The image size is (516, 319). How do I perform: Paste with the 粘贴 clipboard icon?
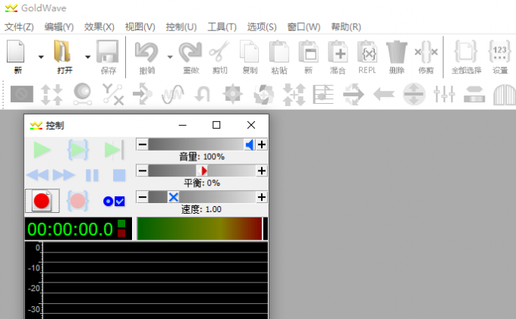pos(279,57)
